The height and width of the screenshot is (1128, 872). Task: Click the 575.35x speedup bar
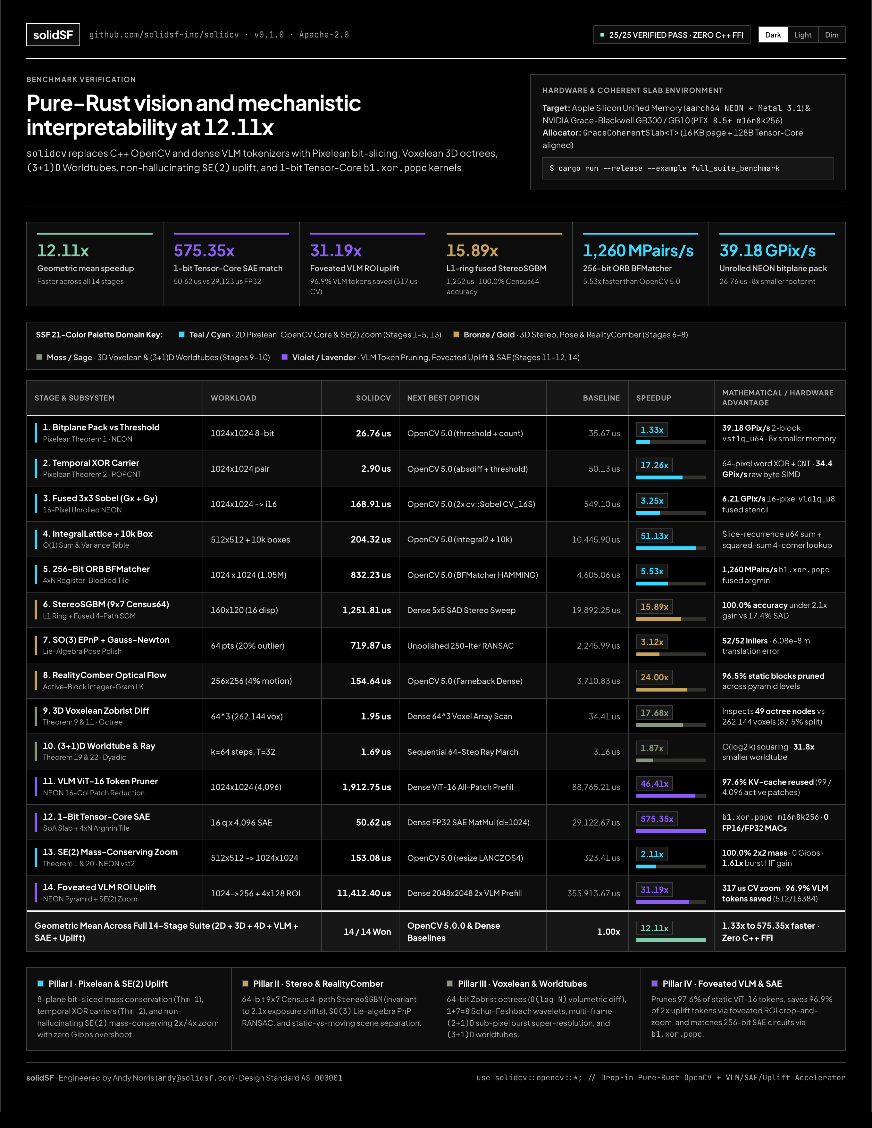click(671, 831)
